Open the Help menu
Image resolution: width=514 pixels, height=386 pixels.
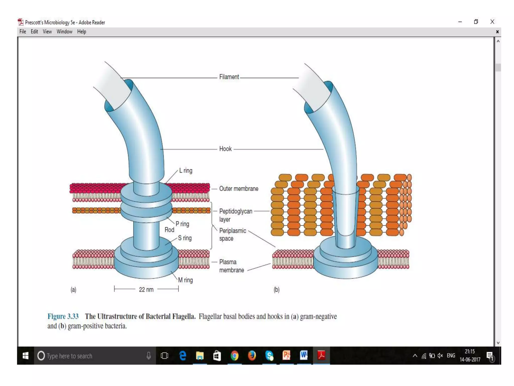[x=82, y=32]
